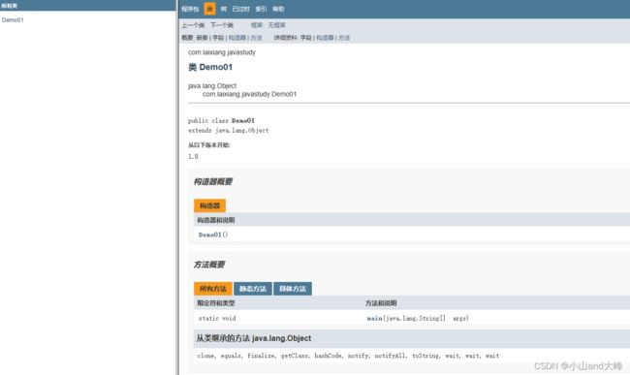Screen dimensions: 630x375
Task: Click the 限定符和类型 column header
Action: click(x=216, y=303)
